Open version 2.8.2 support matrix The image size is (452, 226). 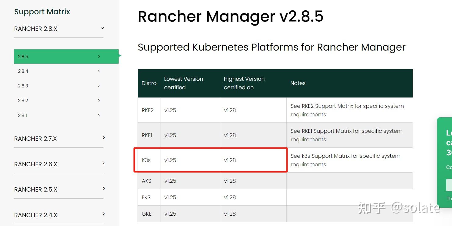[x=23, y=101]
